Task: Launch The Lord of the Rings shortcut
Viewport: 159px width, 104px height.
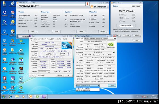Action: pos(13,42)
